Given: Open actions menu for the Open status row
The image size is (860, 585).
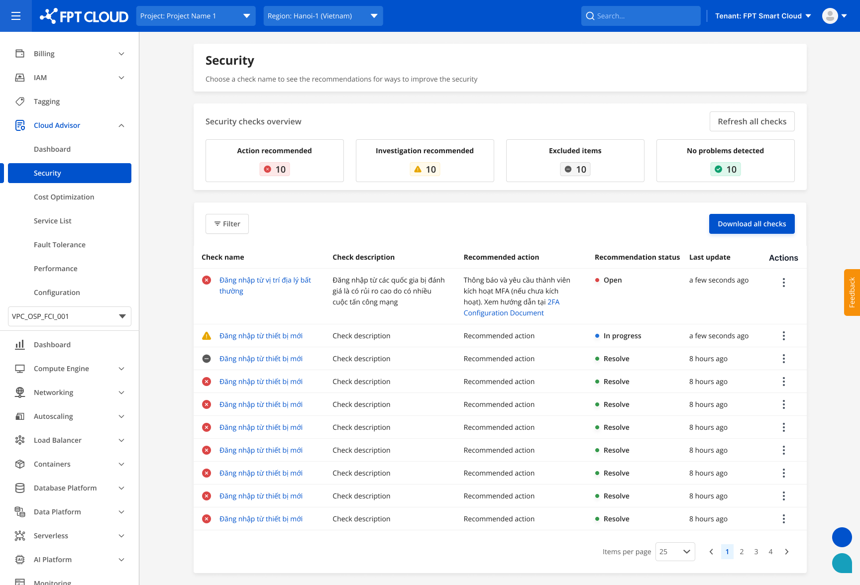Looking at the screenshot, I should (784, 283).
